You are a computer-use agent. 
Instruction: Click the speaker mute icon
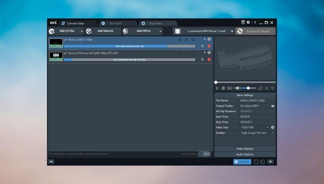(238, 88)
